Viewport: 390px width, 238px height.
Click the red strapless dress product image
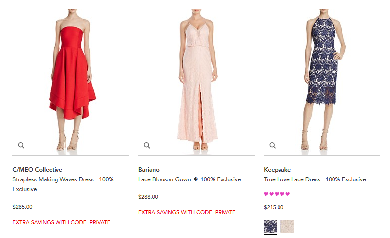point(72,80)
